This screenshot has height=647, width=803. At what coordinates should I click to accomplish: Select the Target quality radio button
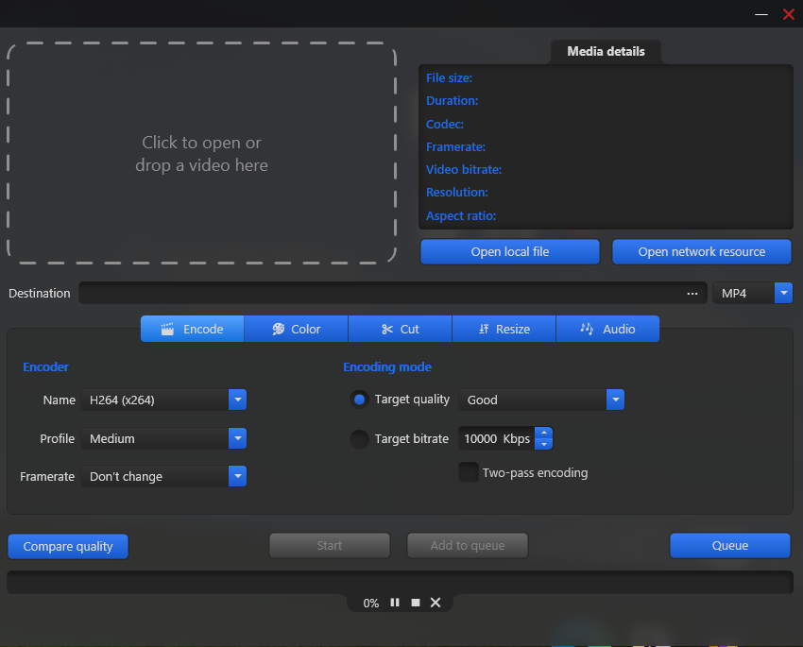359,400
